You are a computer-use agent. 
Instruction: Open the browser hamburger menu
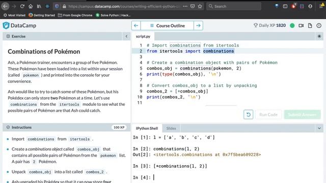point(321,6)
